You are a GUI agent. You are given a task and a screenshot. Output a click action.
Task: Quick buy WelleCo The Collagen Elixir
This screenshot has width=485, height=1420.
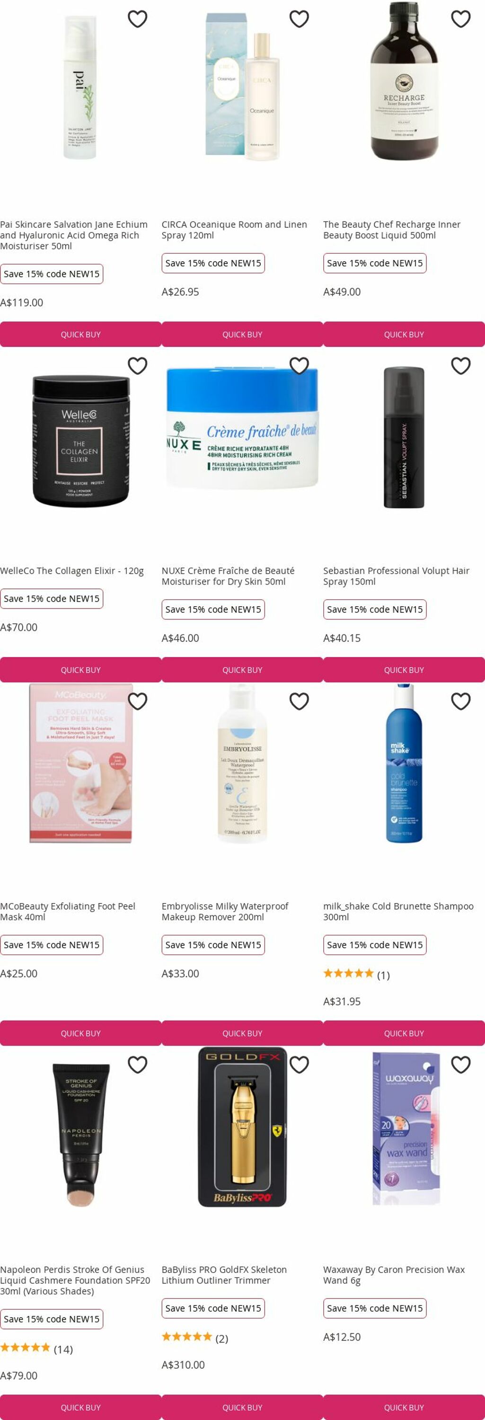pos(80,670)
